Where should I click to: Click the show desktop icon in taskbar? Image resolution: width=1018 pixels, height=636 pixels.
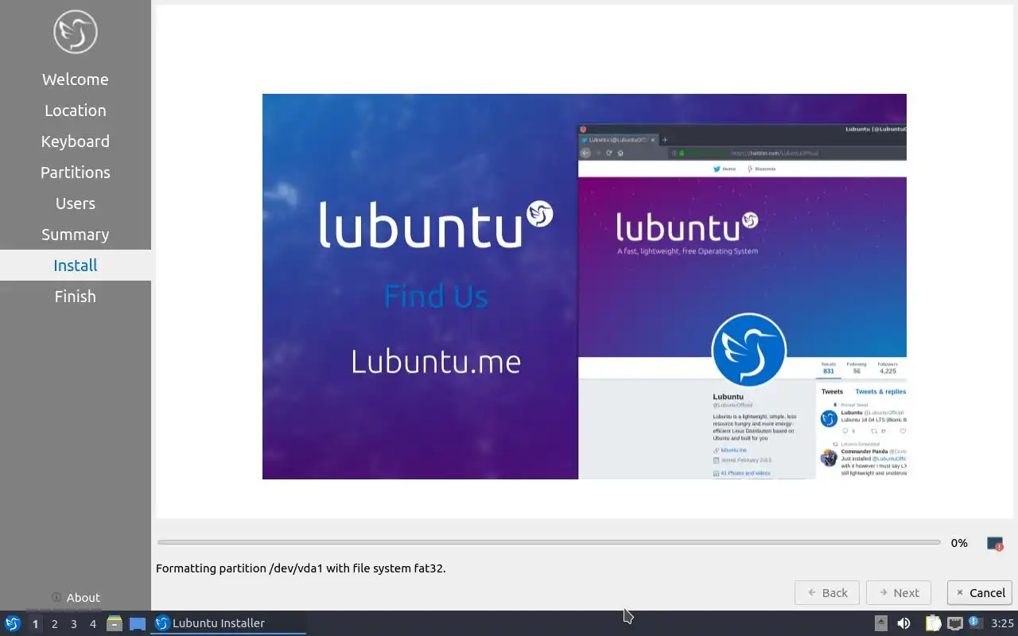138,623
